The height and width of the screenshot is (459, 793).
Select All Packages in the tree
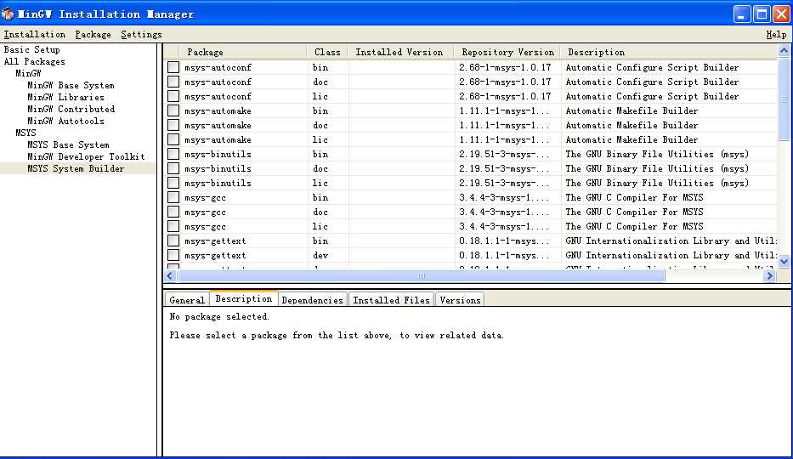tap(34, 62)
